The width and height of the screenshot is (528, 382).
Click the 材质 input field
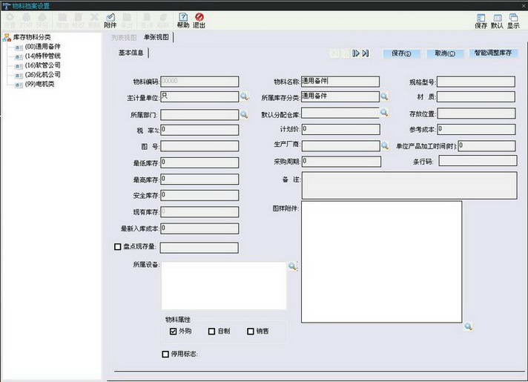click(476, 96)
